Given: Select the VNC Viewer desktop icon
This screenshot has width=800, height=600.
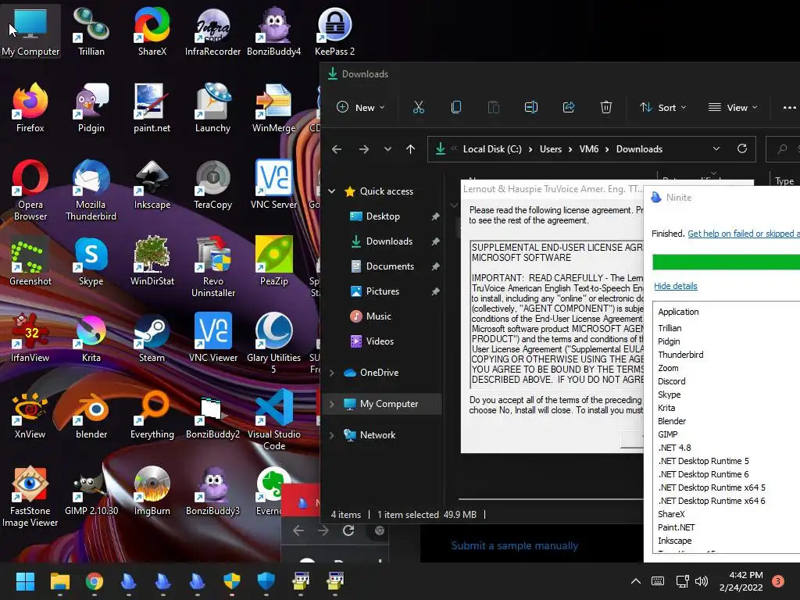Looking at the screenshot, I should 212,337.
